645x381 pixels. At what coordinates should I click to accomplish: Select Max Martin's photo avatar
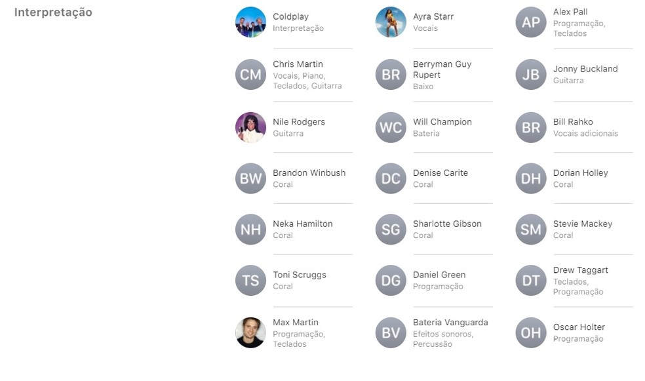point(250,332)
